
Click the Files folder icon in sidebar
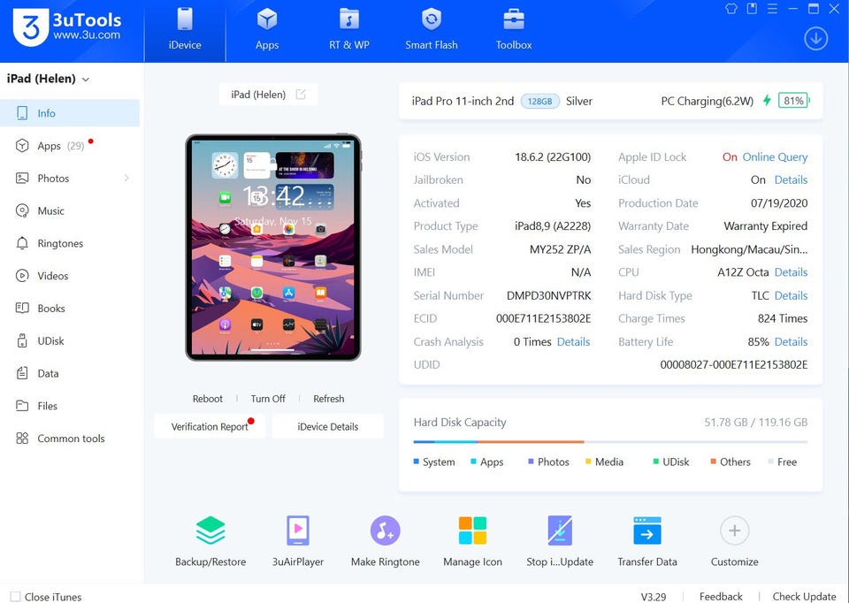(22, 406)
